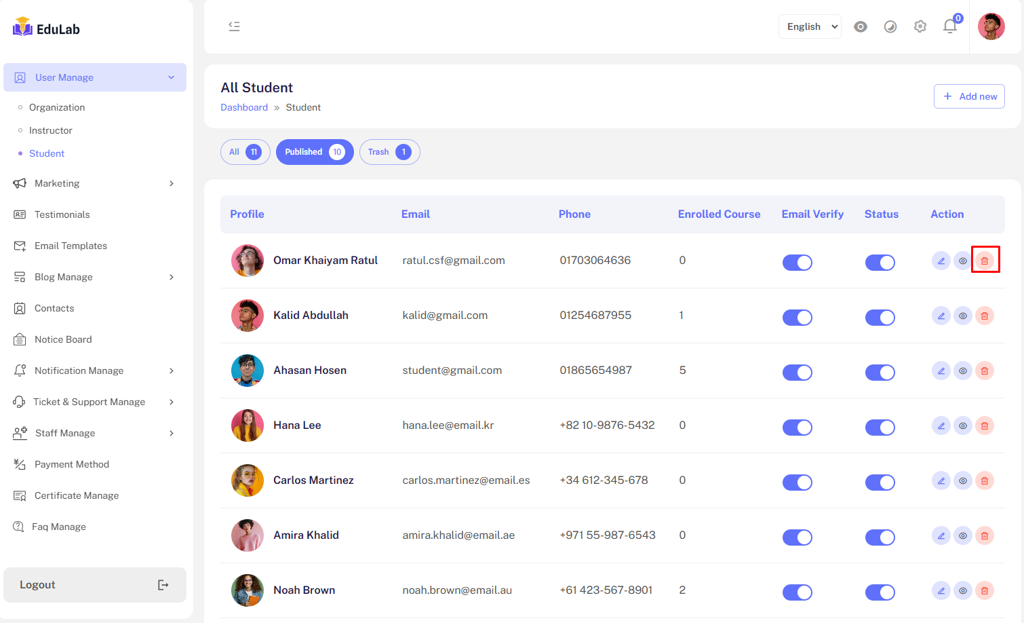Delete Hana Lee using trash icon
This screenshot has width=1024, height=623.
(x=985, y=426)
